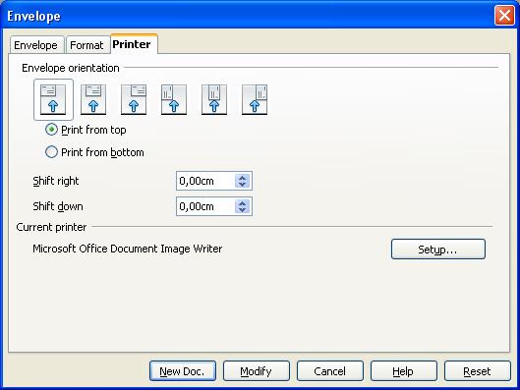Select horizontal left envelope orientation icon

(53, 99)
